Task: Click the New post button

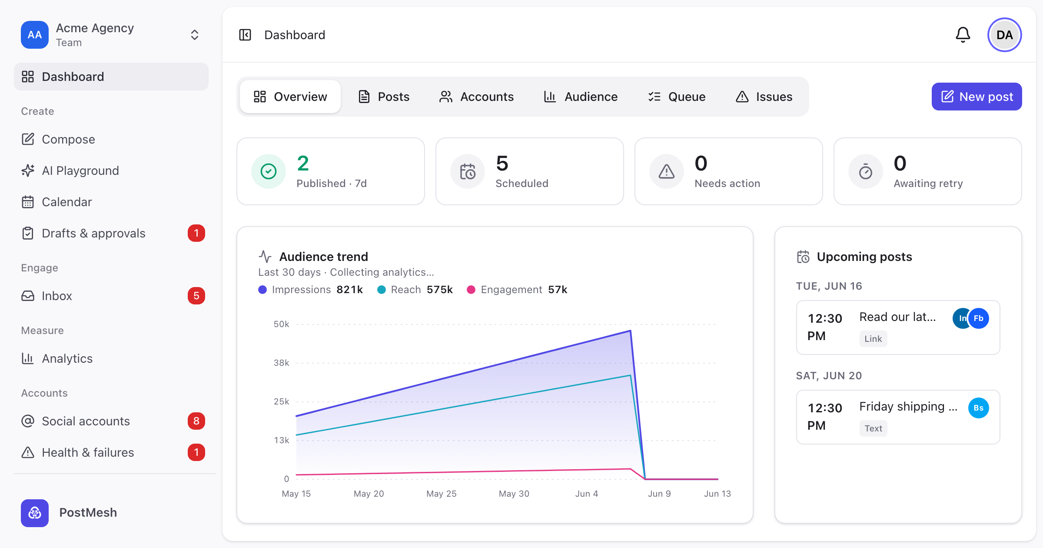Action: pyautogui.click(x=977, y=97)
